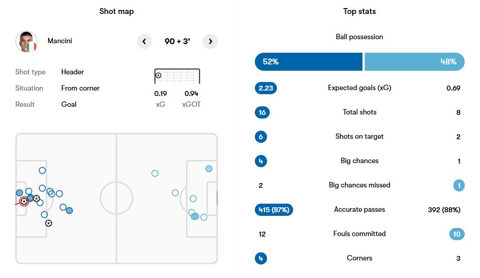Select home shot marker farthest from left goal
Screen dimensions: 480x278
coord(69,210)
